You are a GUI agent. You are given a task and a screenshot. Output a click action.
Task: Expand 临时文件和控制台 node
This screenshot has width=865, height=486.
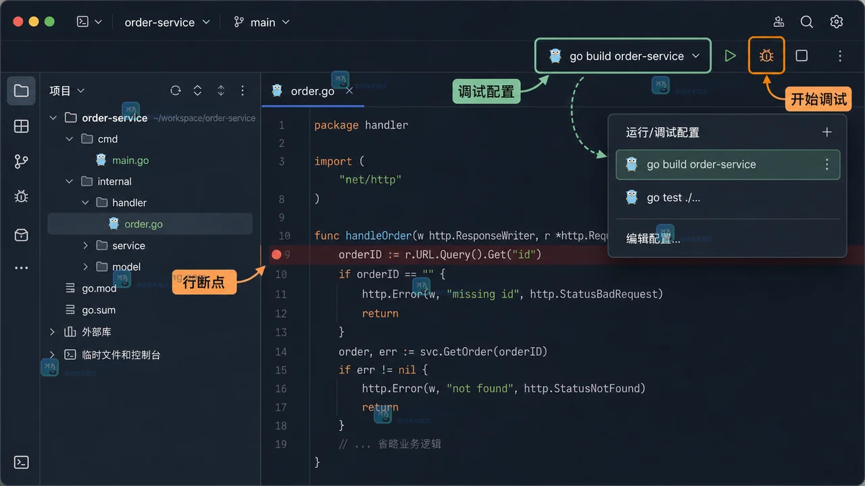click(x=53, y=354)
